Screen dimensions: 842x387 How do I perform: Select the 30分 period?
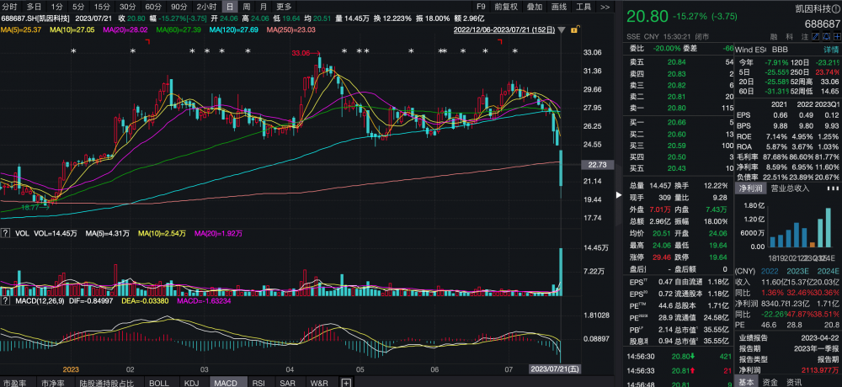click(128, 7)
